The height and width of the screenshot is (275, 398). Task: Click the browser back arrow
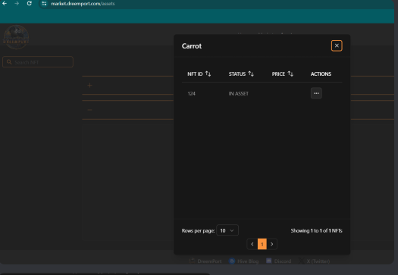coord(5,4)
